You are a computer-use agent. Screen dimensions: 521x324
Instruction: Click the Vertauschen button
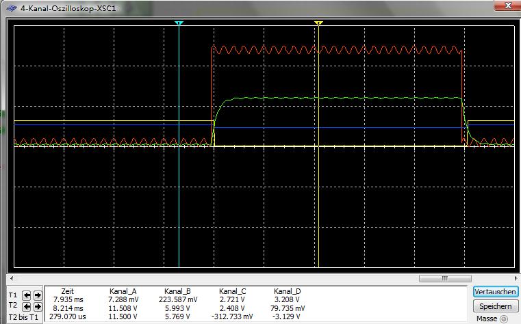[496, 292]
